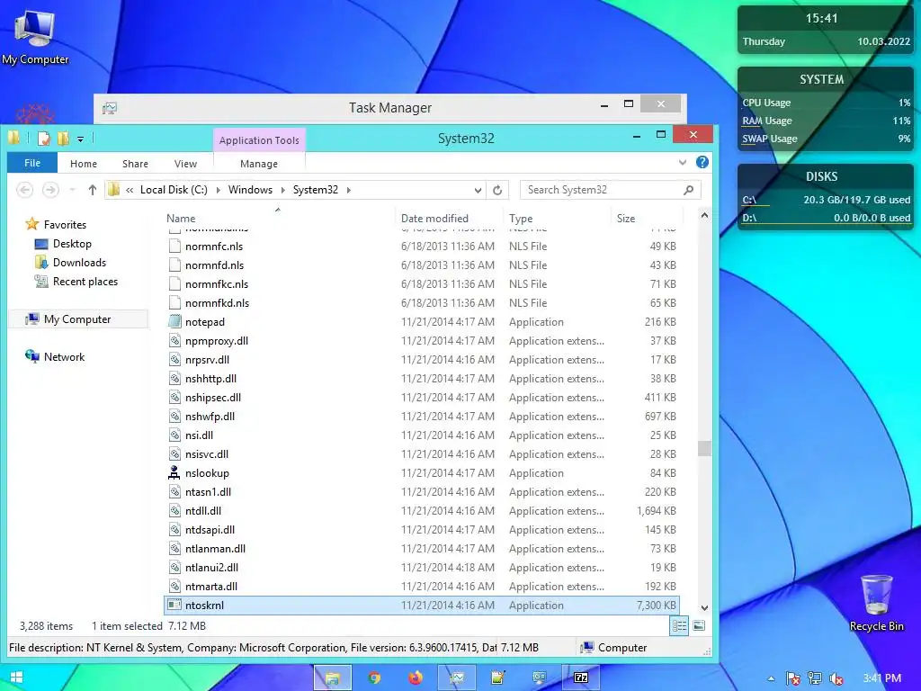Click scrollbar up arrow in file list
The width and height of the screenshot is (921, 691).
[x=704, y=216]
